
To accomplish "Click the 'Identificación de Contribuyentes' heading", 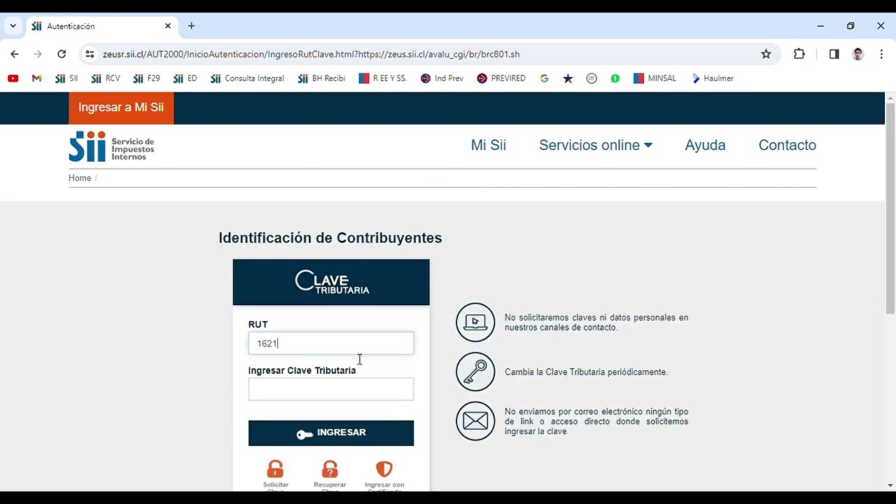I will (330, 238).
